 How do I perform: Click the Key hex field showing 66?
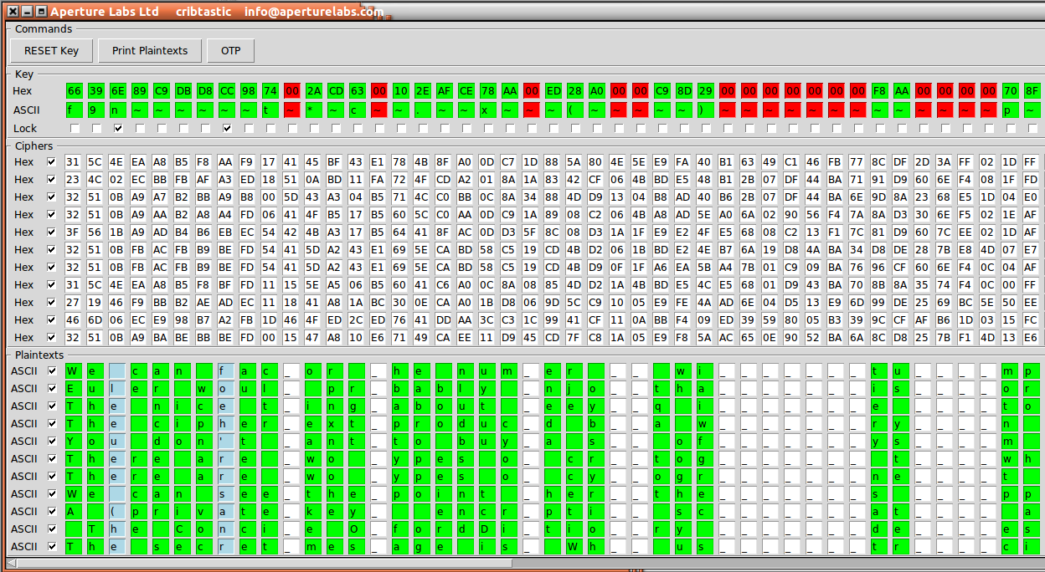coord(75,90)
